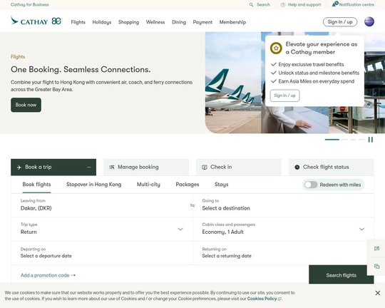
Task: Expand the Trip type dropdown
Action: (180, 229)
